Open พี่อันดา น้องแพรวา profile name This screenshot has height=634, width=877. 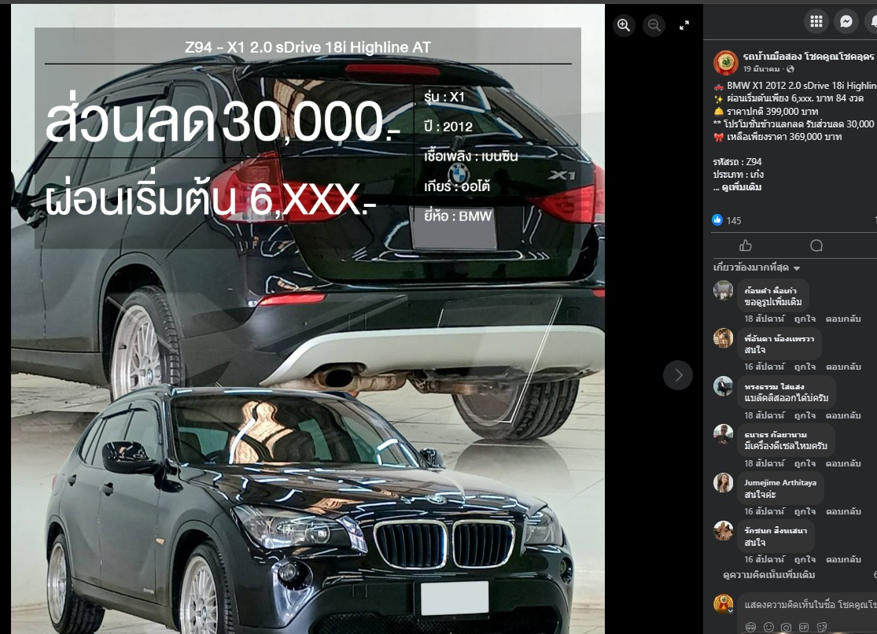779,338
